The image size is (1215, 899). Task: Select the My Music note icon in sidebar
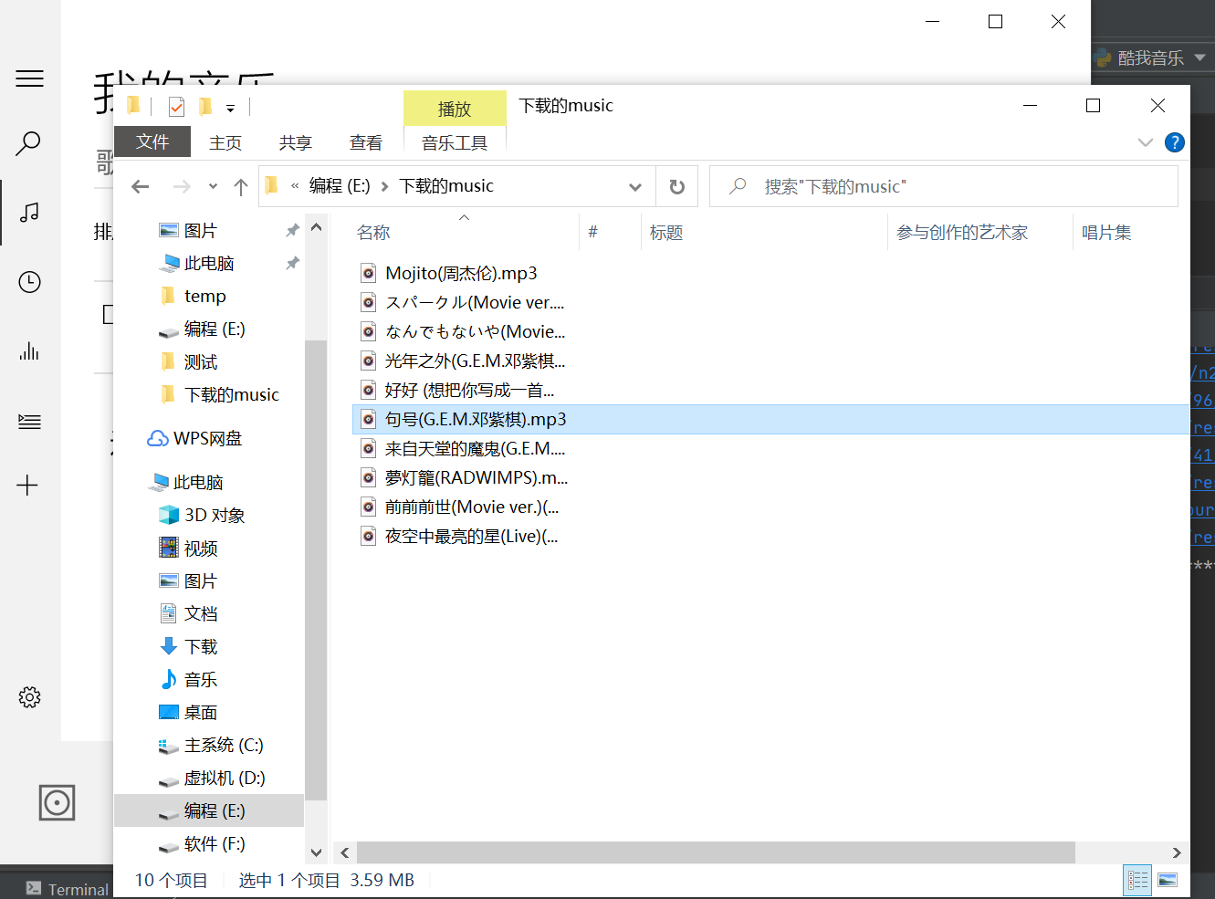point(29,213)
